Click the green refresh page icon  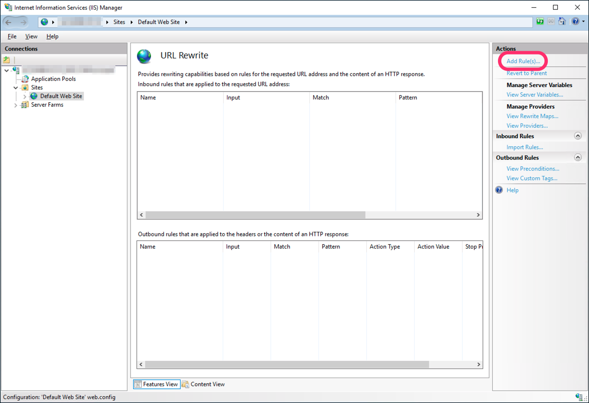(x=540, y=22)
